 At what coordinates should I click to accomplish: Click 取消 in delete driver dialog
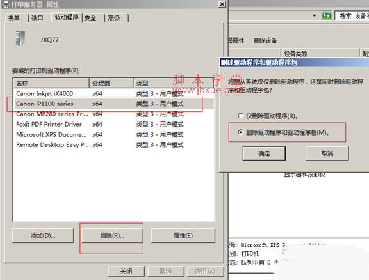click(x=327, y=153)
